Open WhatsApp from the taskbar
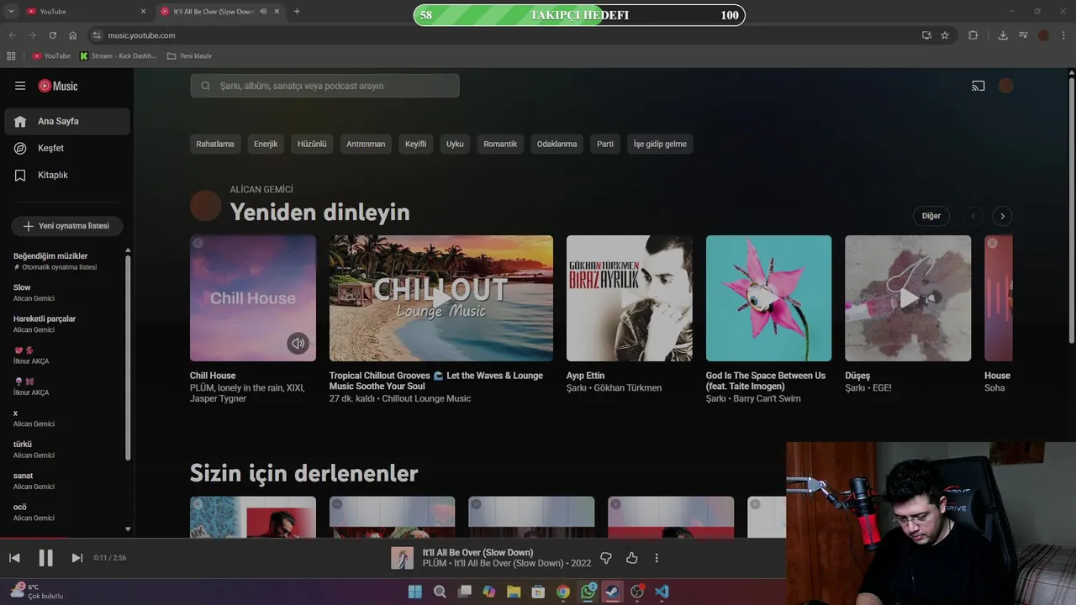 pyautogui.click(x=588, y=592)
